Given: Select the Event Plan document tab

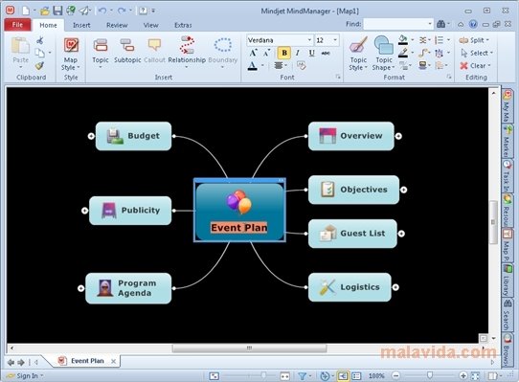Looking at the screenshot, I should [87, 361].
